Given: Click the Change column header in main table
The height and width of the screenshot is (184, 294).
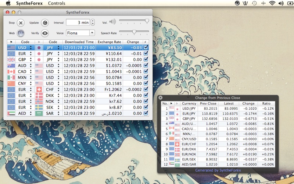Looking at the screenshot, I should pyautogui.click(x=133, y=42).
